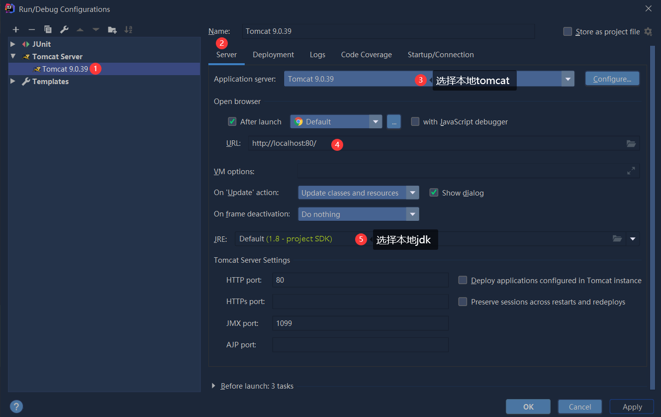Close the Run/Debug Configurations dialog
This screenshot has height=417, width=661.
click(648, 8)
